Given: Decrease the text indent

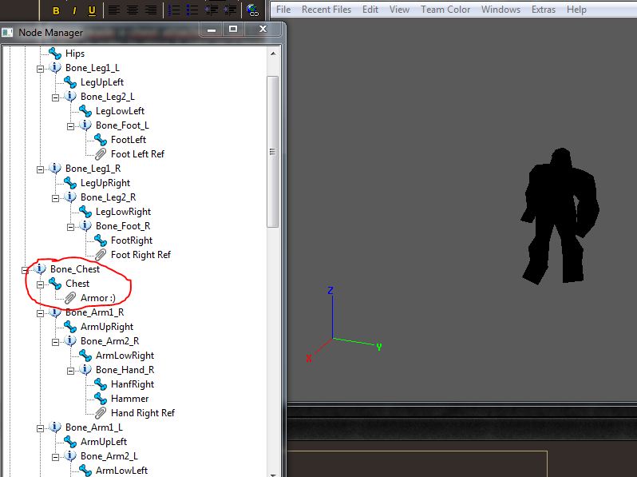Looking at the screenshot, I should pyautogui.click(x=212, y=10).
